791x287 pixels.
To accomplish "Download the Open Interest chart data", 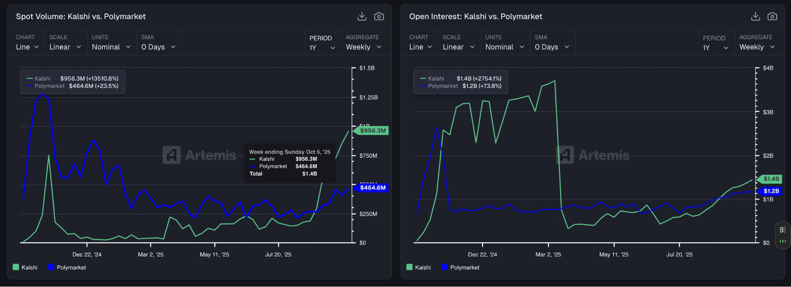I will click(755, 16).
